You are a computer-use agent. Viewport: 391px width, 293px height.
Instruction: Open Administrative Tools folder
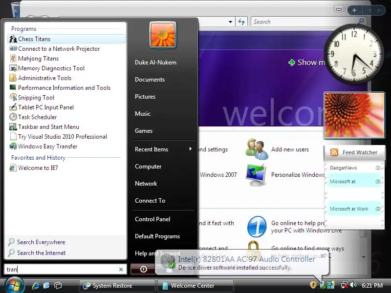point(66,78)
